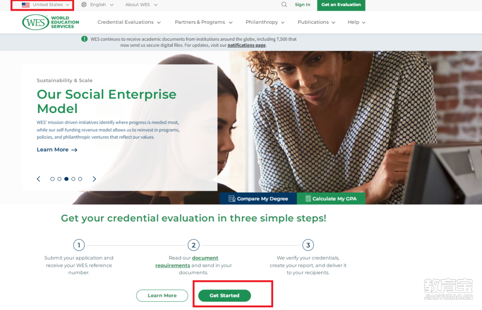This screenshot has width=482, height=310.
Task: Select the first carousel dot
Action: point(52,179)
